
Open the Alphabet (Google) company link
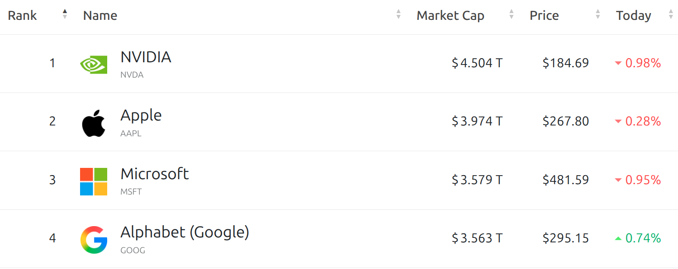point(185,232)
